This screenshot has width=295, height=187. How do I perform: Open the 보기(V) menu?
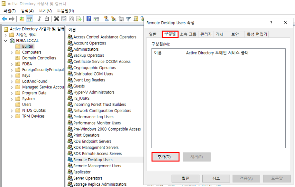pos(45,11)
